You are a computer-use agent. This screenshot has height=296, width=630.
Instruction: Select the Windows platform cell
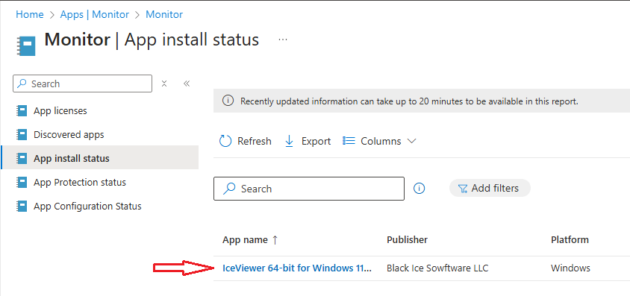pyautogui.click(x=570, y=268)
